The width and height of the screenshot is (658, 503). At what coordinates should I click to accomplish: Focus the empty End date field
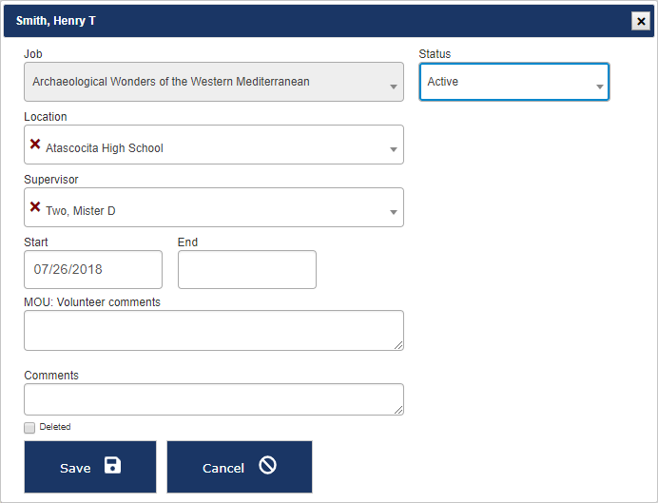(247, 270)
